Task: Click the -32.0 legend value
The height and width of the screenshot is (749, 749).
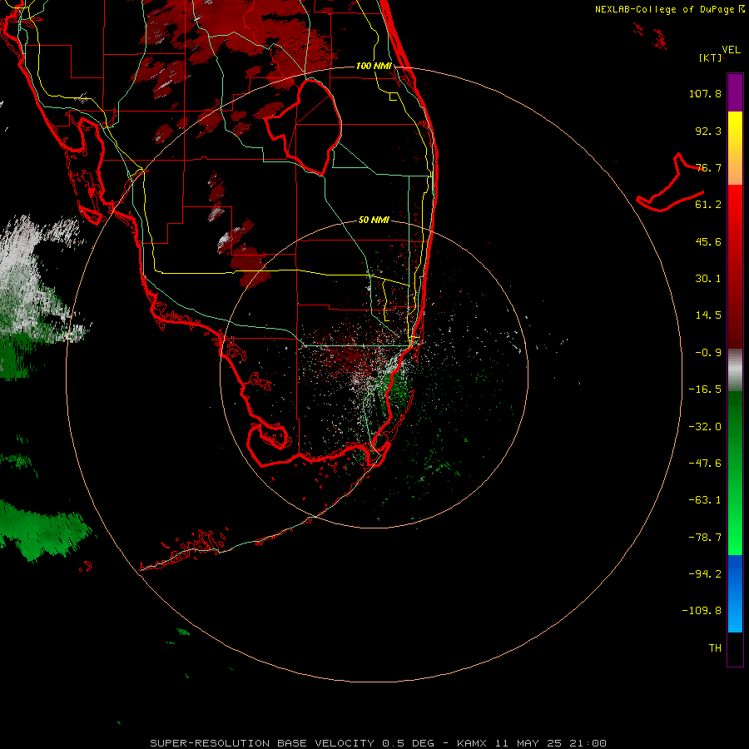Action: tap(705, 427)
